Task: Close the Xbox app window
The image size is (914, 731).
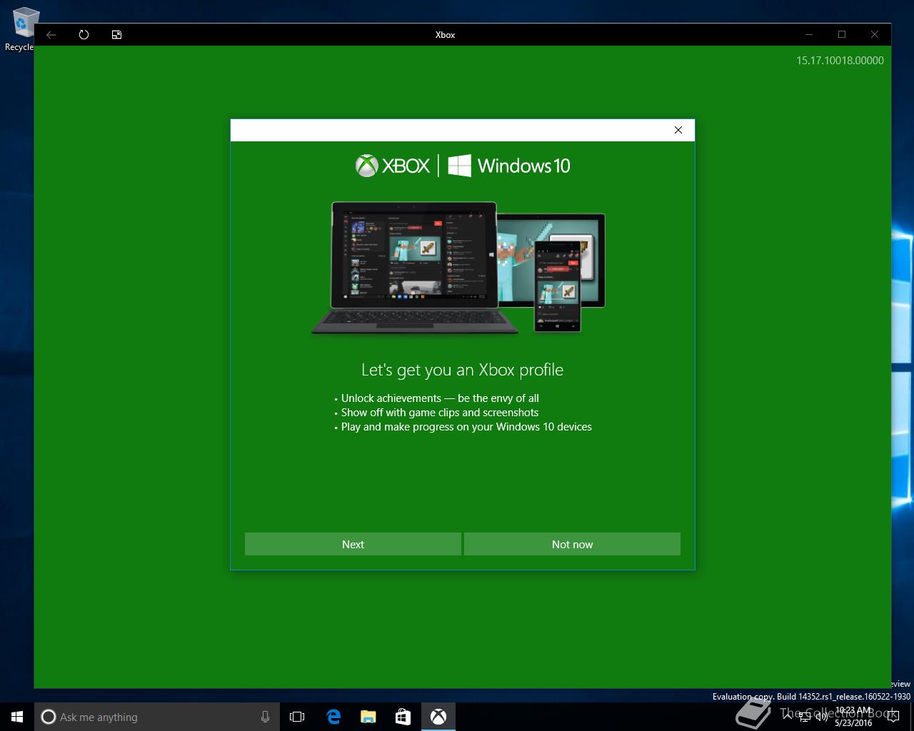Action: 875,34
